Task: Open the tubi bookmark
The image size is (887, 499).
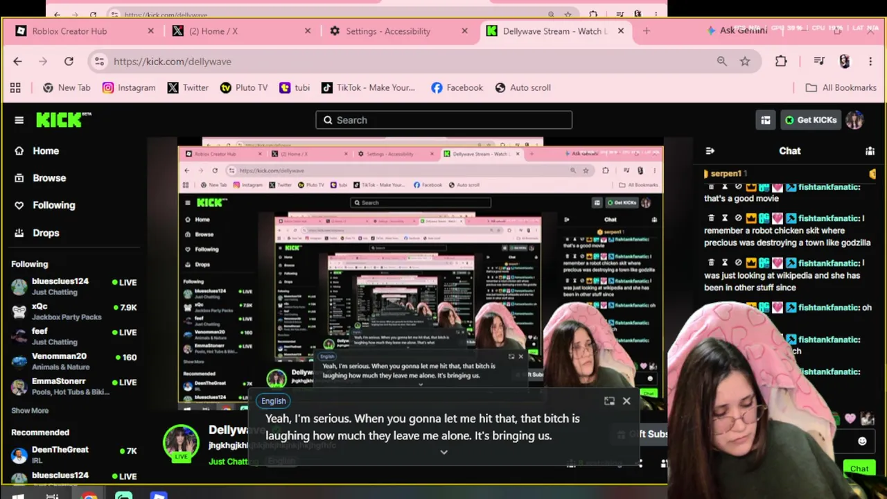Action: pos(295,87)
